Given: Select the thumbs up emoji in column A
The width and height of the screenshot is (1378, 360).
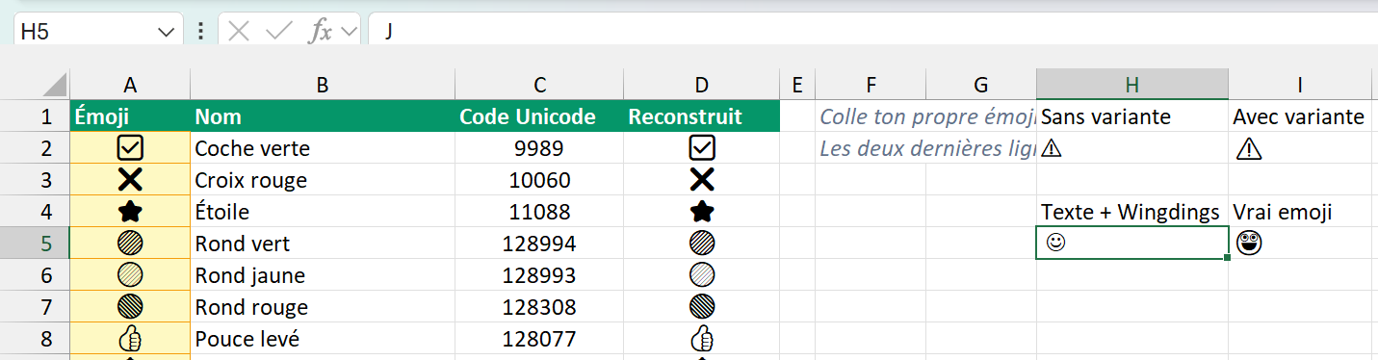Looking at the screenshot, I should click(x=130, y=339).
